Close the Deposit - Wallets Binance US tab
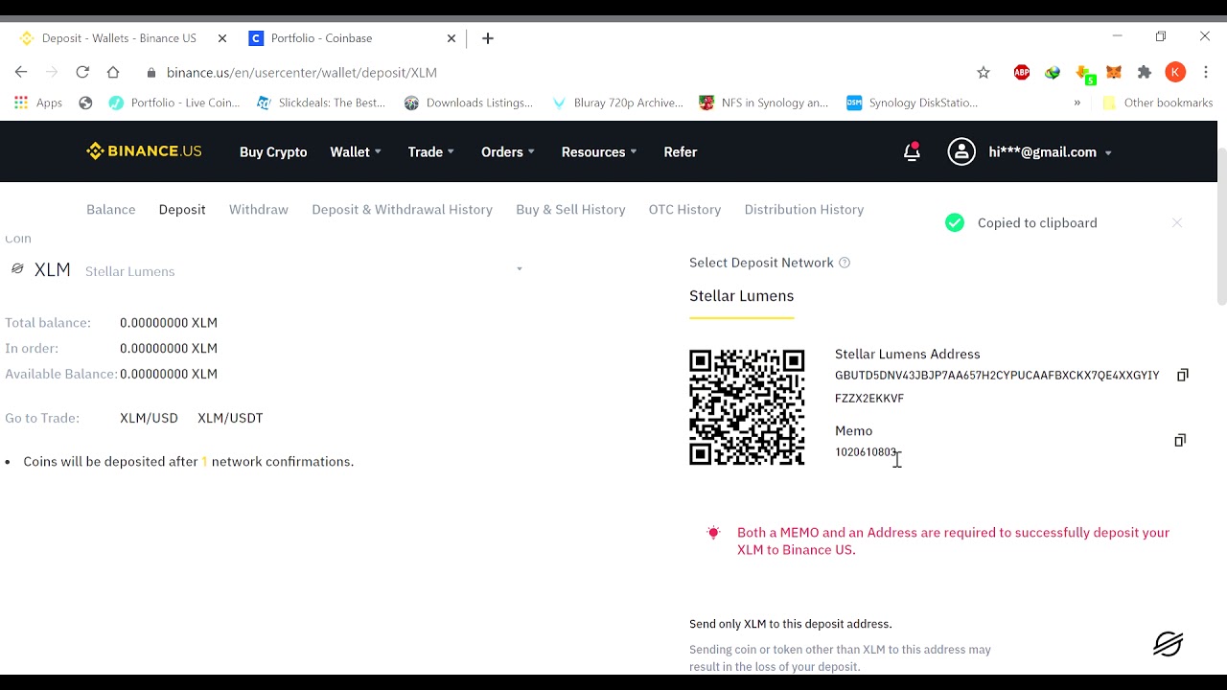This screenshot has width=1227, height=690. point(222,38)
